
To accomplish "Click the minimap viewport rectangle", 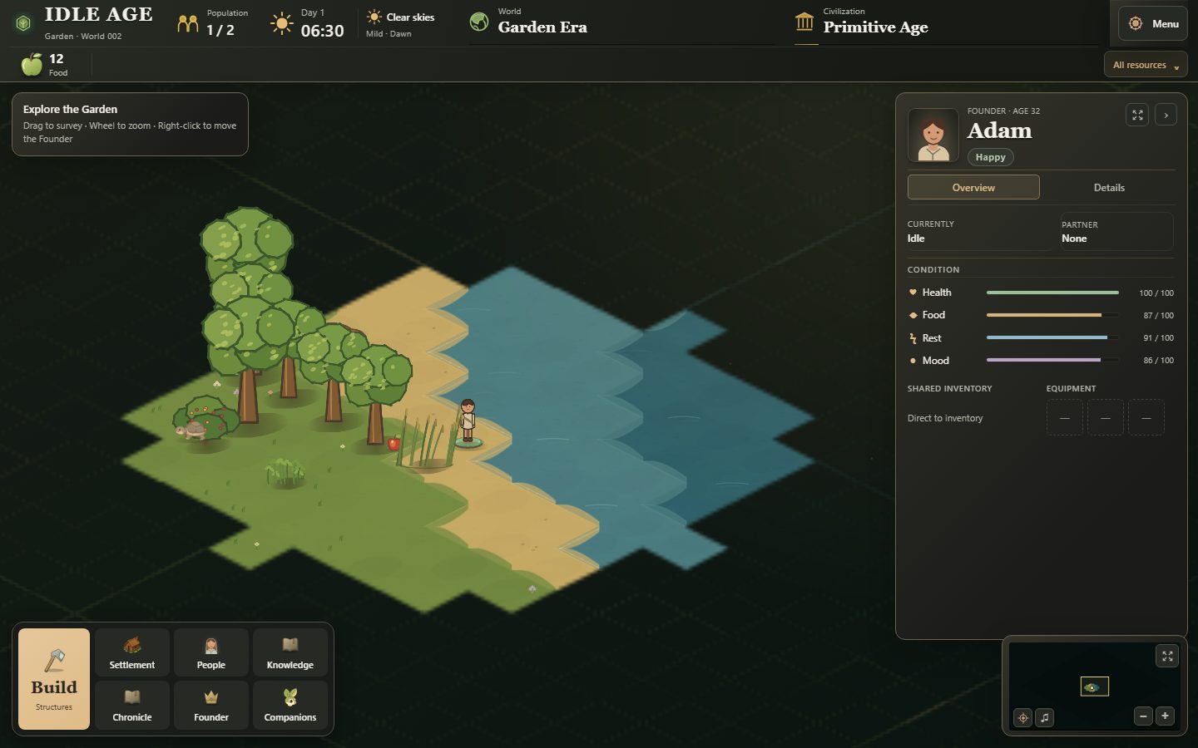I will tap(1094, 686).
